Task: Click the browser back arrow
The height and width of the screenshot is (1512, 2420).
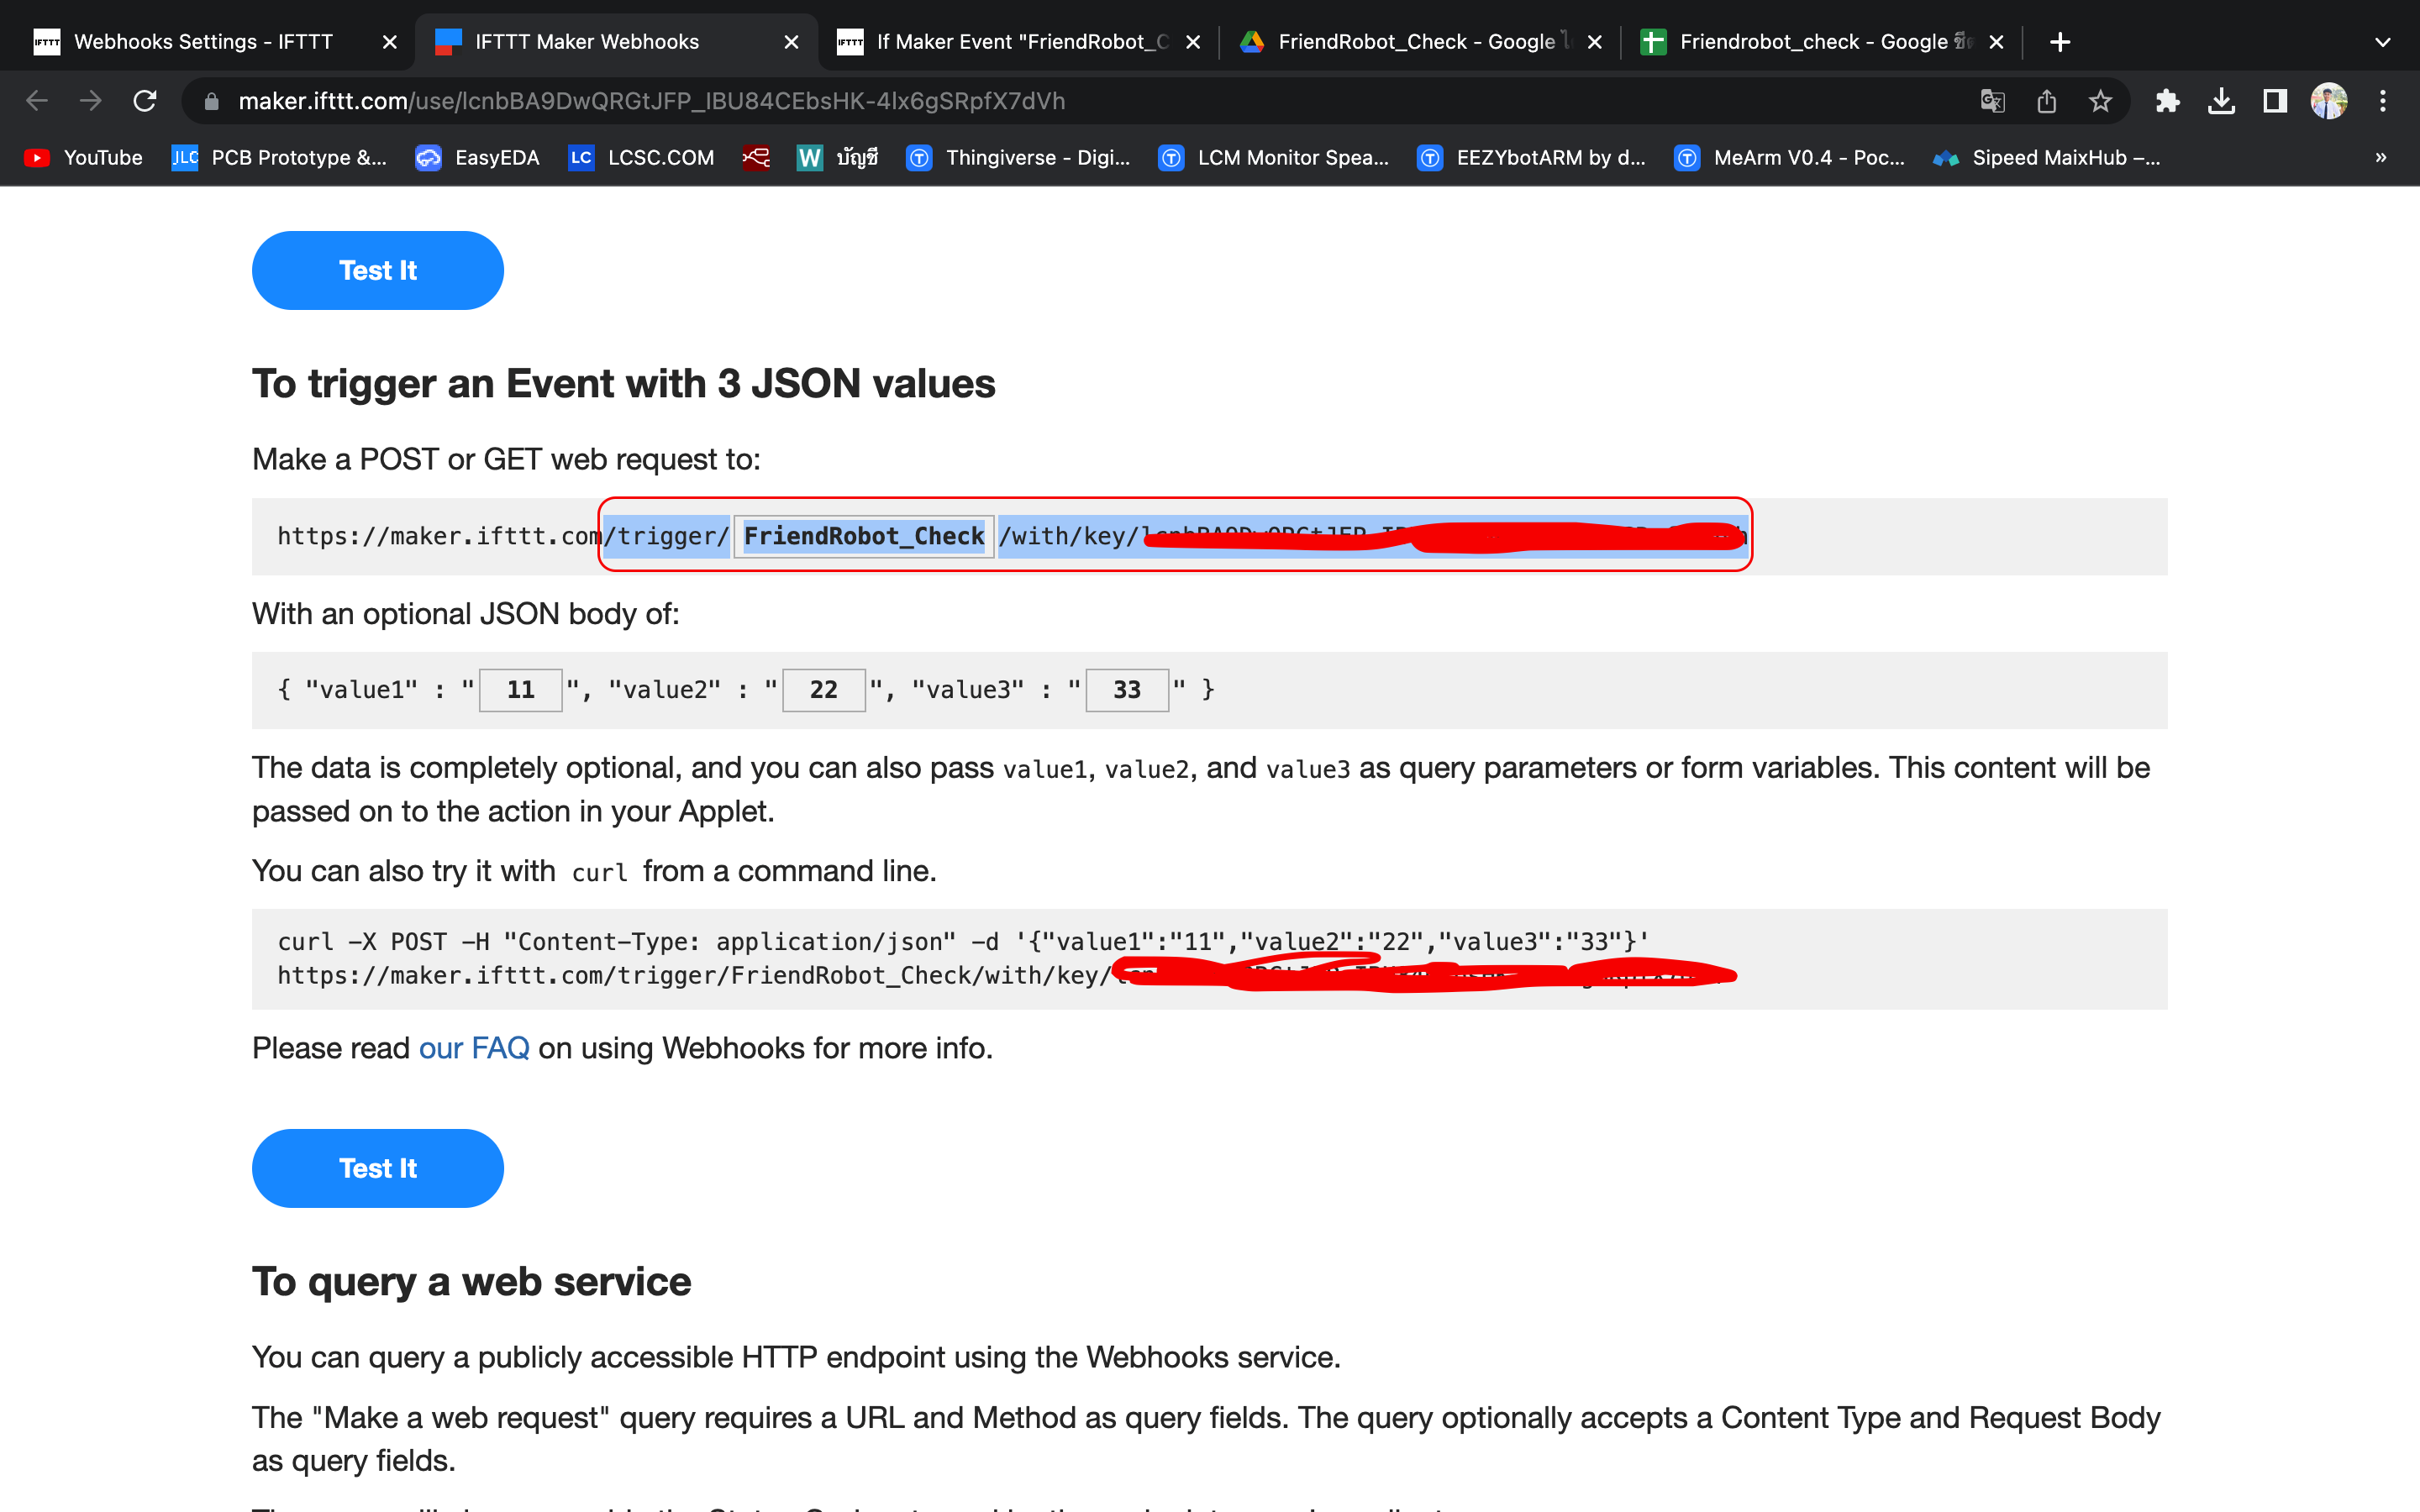Action: [37, 101]
